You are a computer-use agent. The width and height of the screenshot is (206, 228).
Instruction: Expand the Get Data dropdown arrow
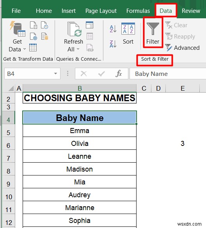click(x=25, y=49)
